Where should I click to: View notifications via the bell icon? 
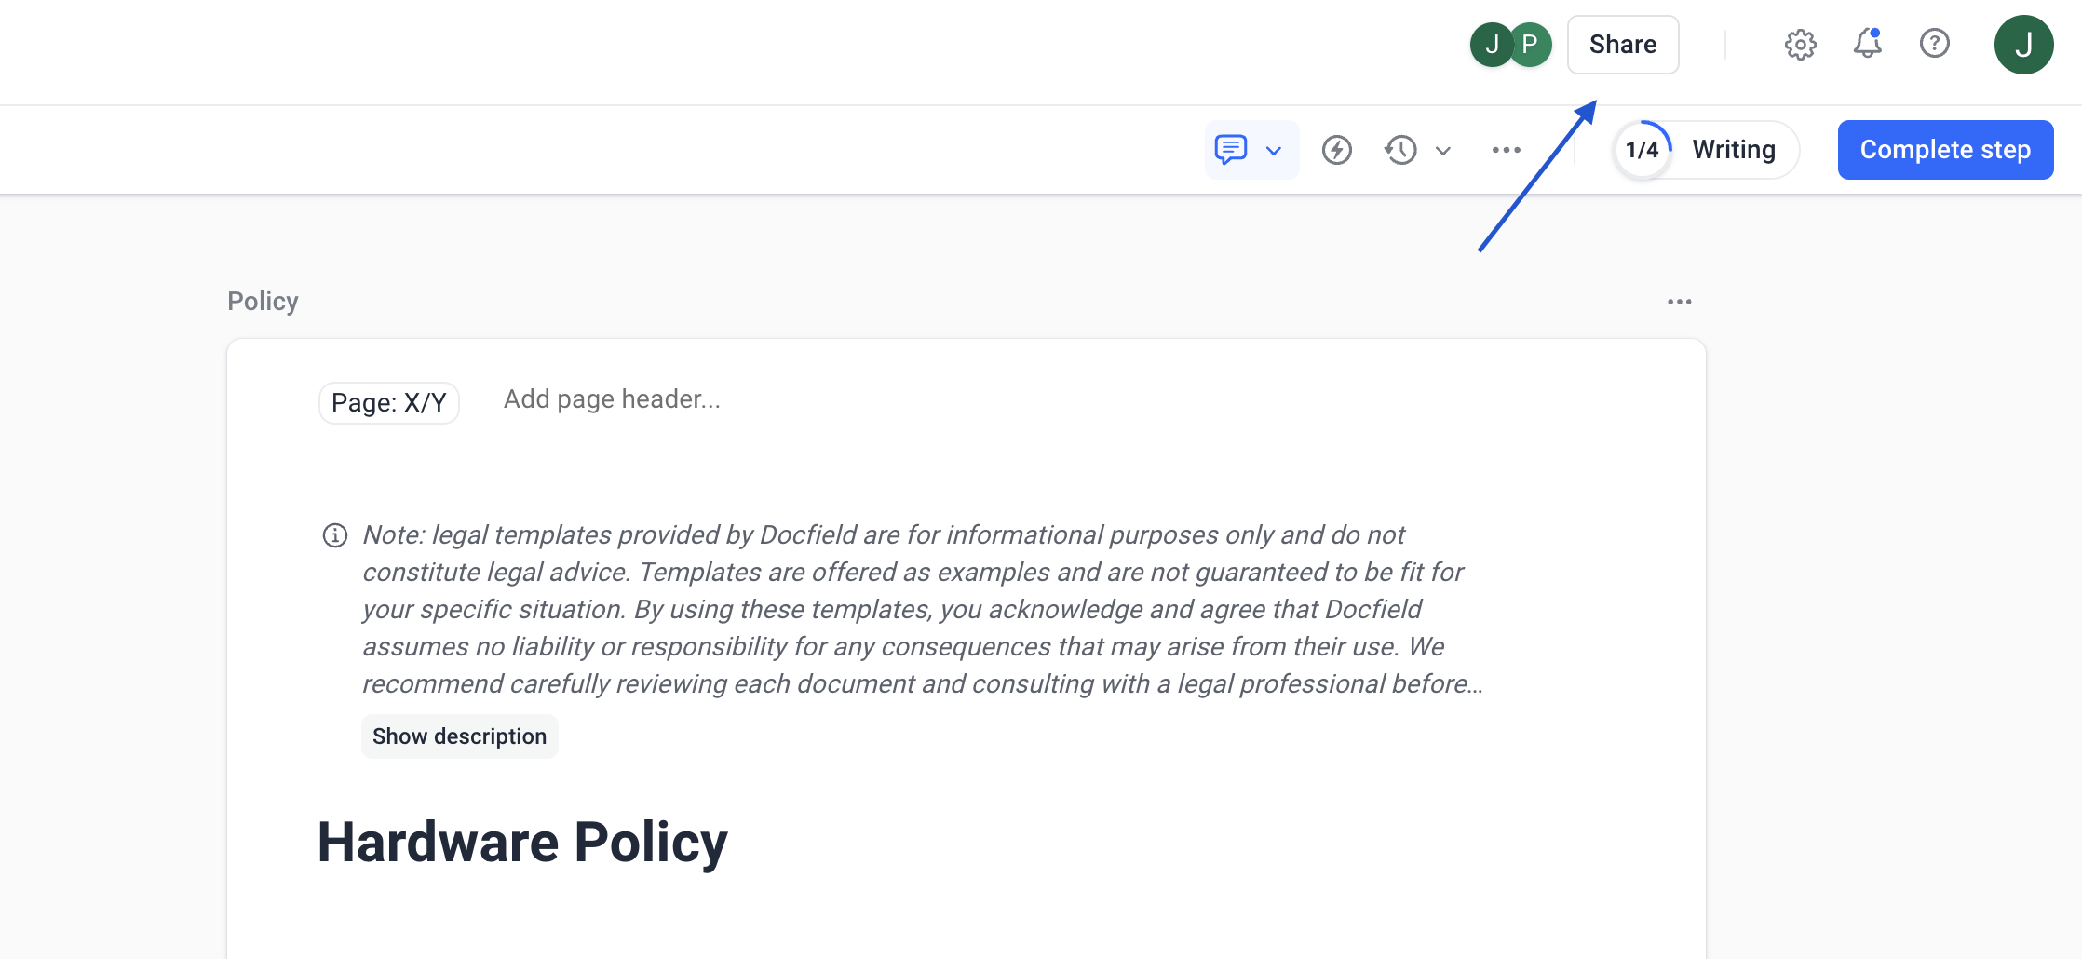(1868, 44)
